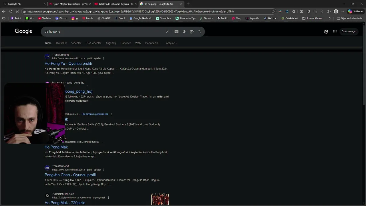This screenshot has height=206, width=366.
Task: Open ChatGPT bookmark
Action: pos(104,18)
